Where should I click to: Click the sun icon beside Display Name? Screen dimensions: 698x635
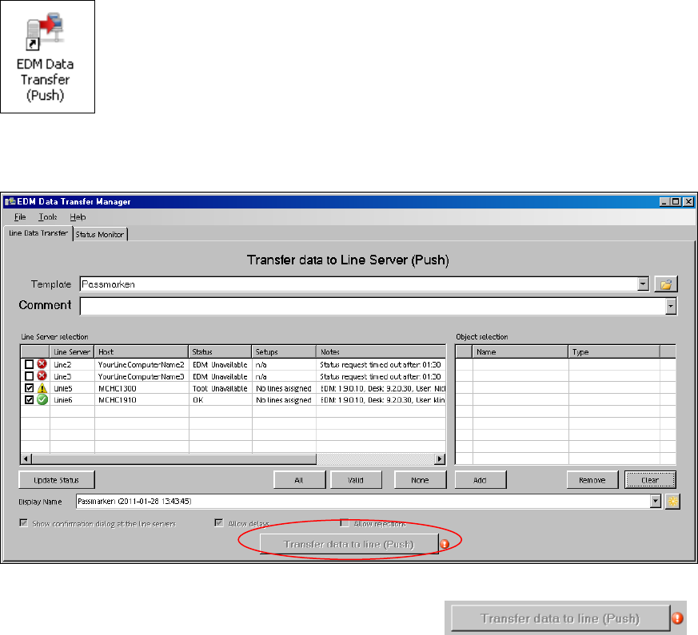click(x=672, y=502)
